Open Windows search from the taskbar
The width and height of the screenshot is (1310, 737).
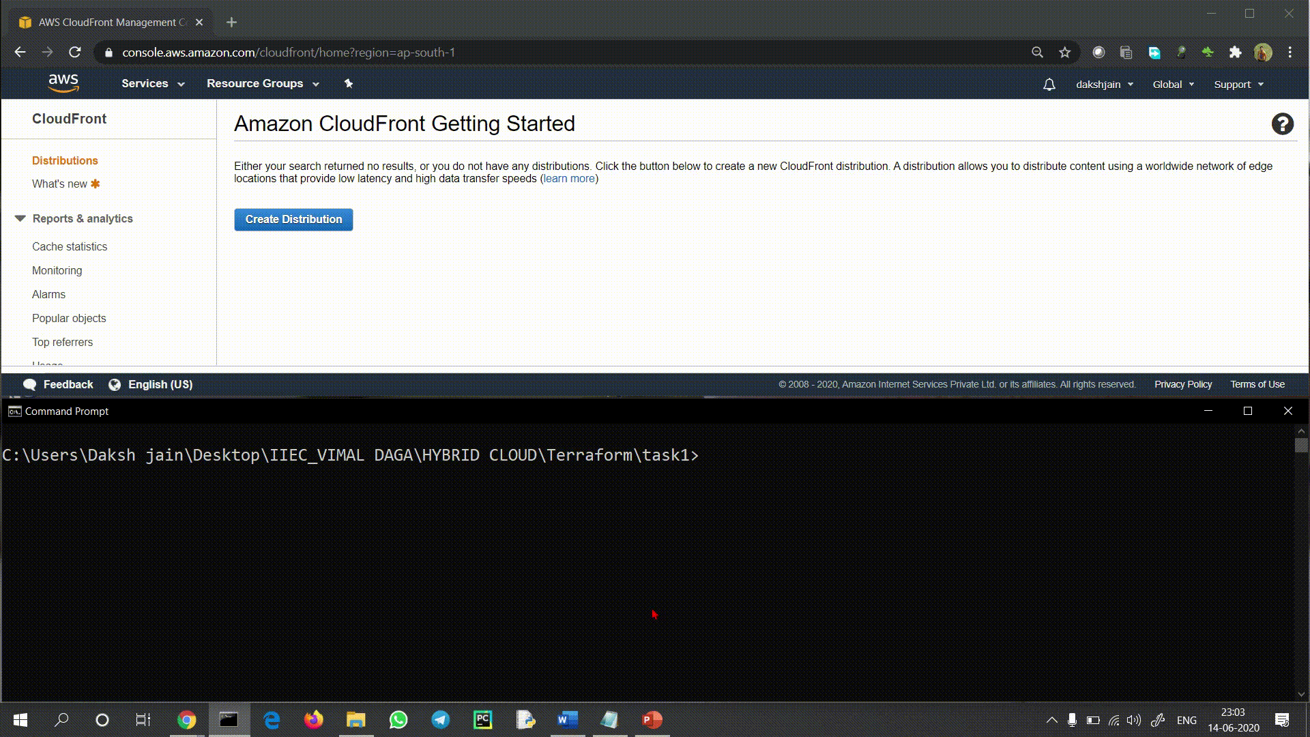[x=61, y=719]
